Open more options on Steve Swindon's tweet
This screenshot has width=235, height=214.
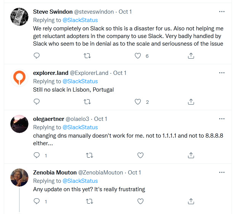[x=222, y=11]
